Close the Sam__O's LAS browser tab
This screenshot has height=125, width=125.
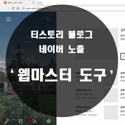click(33, 2)
